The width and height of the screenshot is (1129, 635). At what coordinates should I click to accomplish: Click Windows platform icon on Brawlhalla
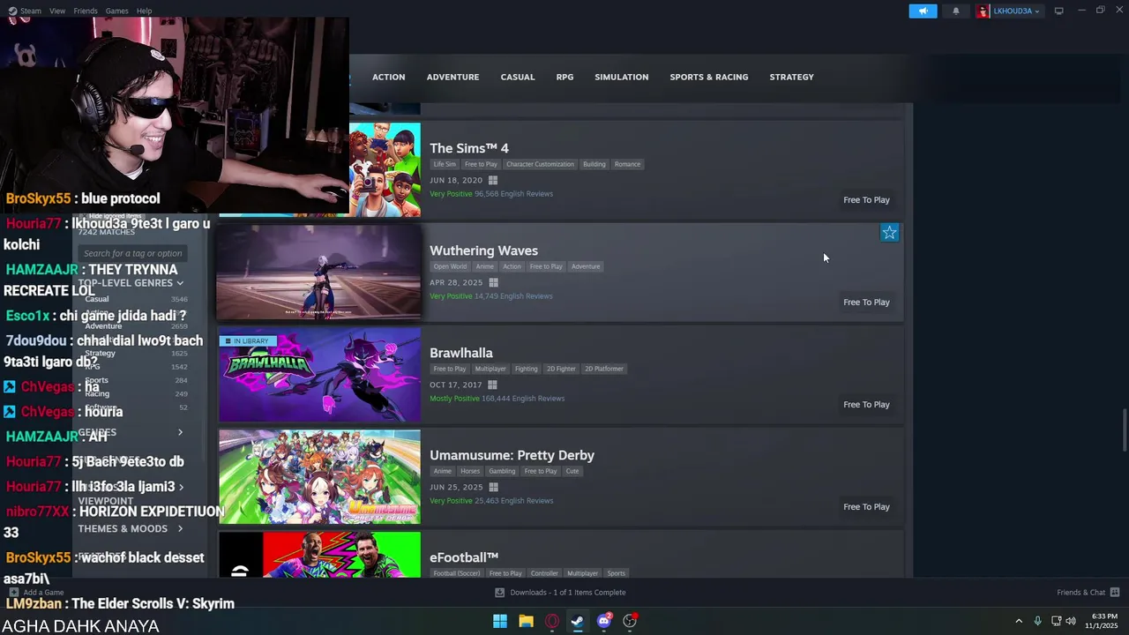click(492, 385)
